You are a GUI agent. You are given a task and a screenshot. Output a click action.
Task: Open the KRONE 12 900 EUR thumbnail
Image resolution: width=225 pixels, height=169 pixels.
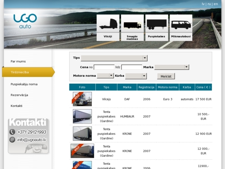coord(82,134)
